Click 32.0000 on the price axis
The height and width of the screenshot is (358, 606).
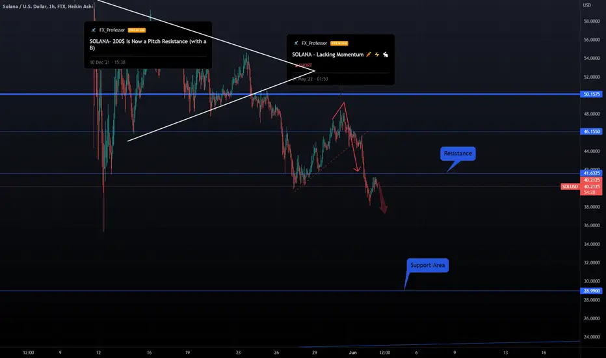coord(592,263)
